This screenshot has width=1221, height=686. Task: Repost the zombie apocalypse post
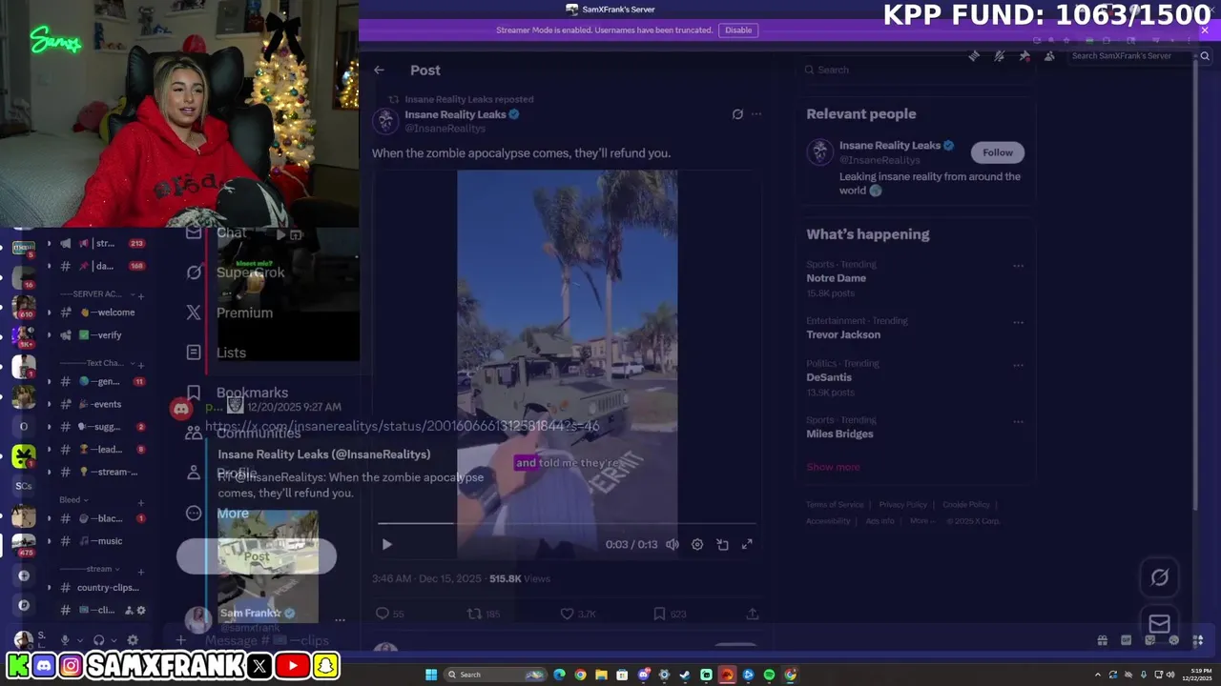tap(474, 614)
